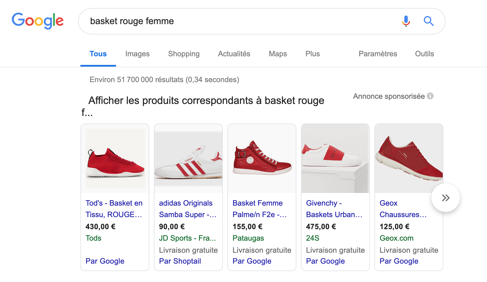The height and width of the screenshot is (282, 487).
Task: Open Paramètres menu
Action: click(x=378, y=54)
